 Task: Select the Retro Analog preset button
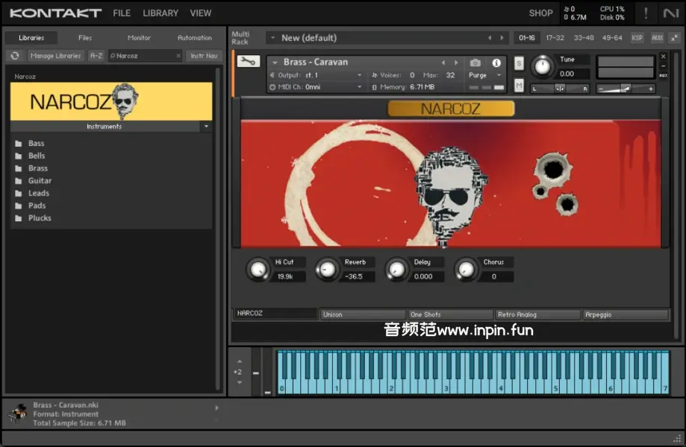click(537, 314)
